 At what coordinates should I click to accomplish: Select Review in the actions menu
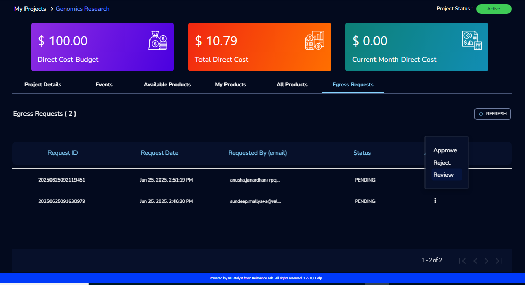coord(443,175)
